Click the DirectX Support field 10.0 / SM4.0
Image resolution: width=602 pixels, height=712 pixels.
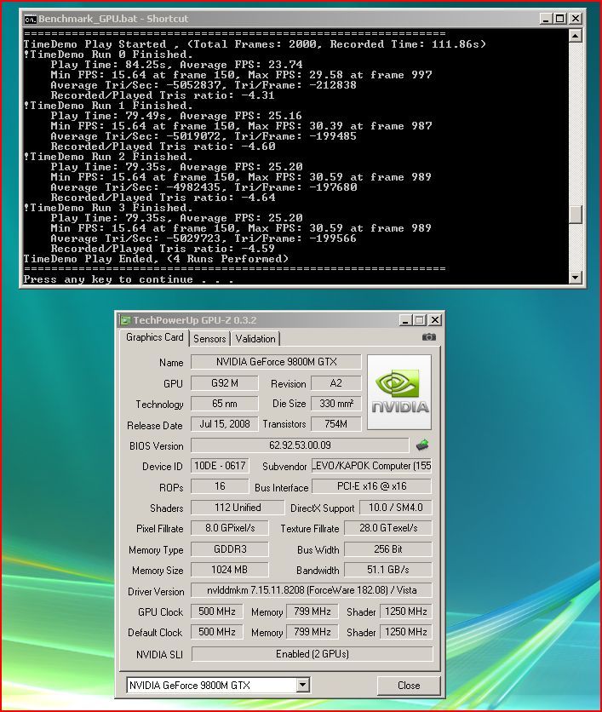click(395, 508)
